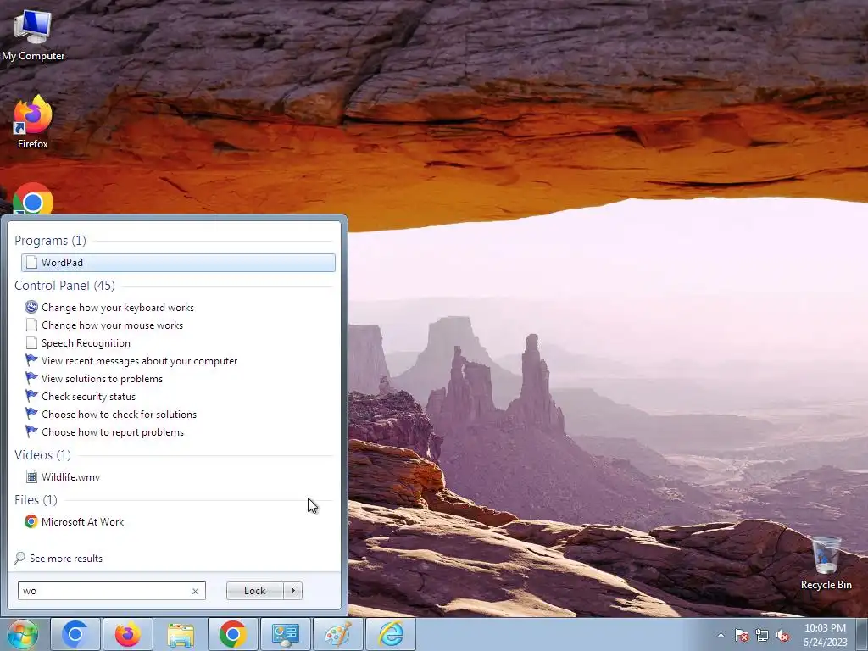Screen dimensions: 868x651
Task: Click the taskbar clock showing 10:03 PM
Action: (825, 635)
